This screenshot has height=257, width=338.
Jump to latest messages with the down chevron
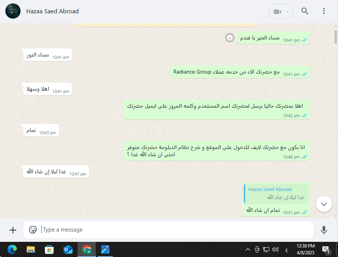[324, 204]
